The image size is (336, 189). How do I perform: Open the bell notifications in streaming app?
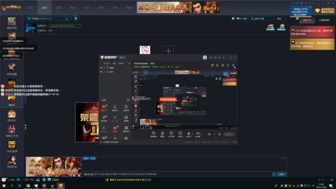pyautogui.click(x=228, y=66)
